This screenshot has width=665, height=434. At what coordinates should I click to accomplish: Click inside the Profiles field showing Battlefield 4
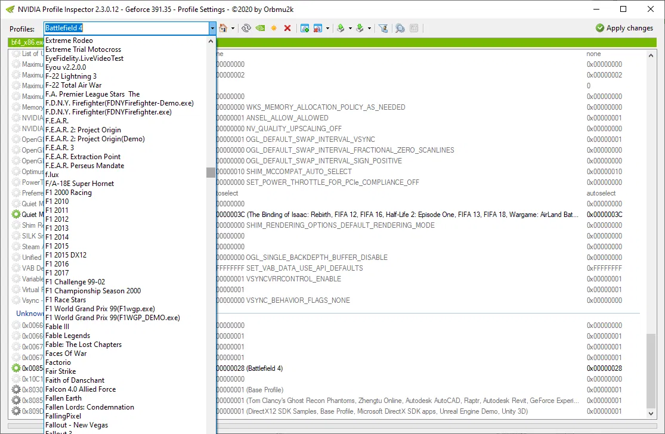pyautogui.click(x=126, y=28)
